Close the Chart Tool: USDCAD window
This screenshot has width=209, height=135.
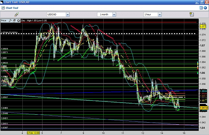pos(207,2)
